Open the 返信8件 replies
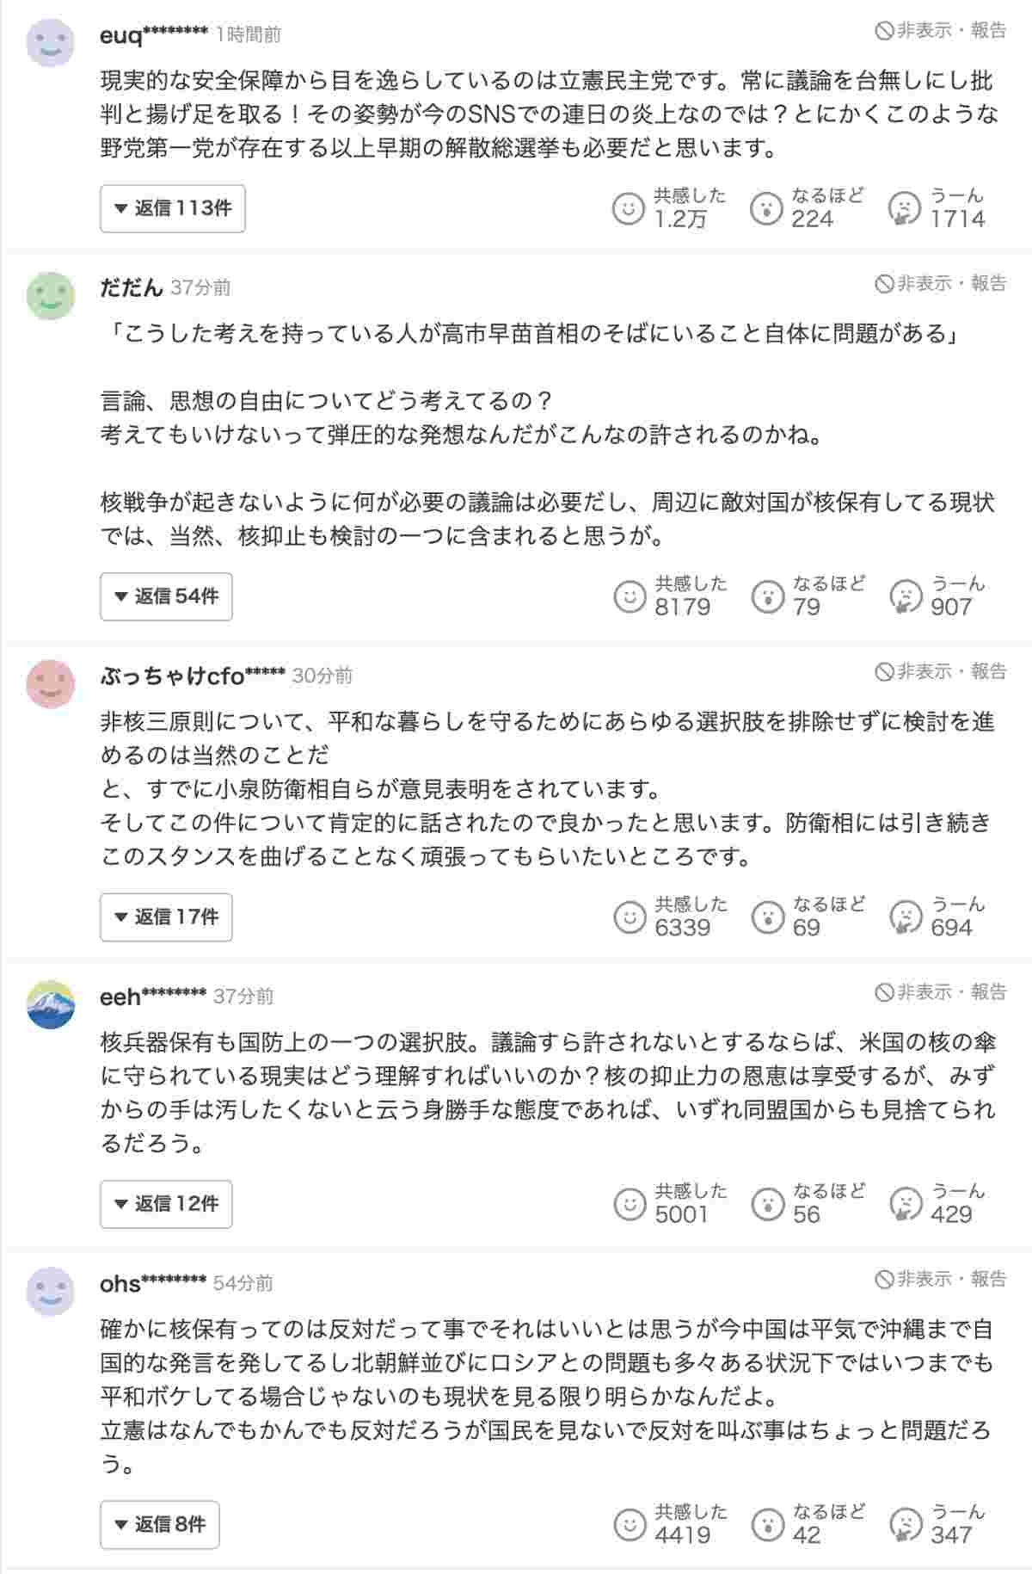Screen dimensions: 1032x1574 pyautogui.click(x=160, y=1525)
